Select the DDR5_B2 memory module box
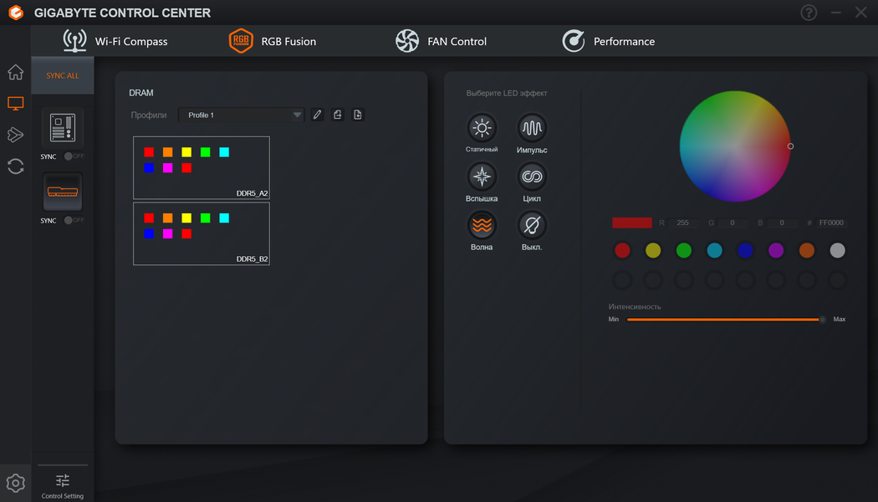This screenshot has height=502, width=878. (202, 233)
